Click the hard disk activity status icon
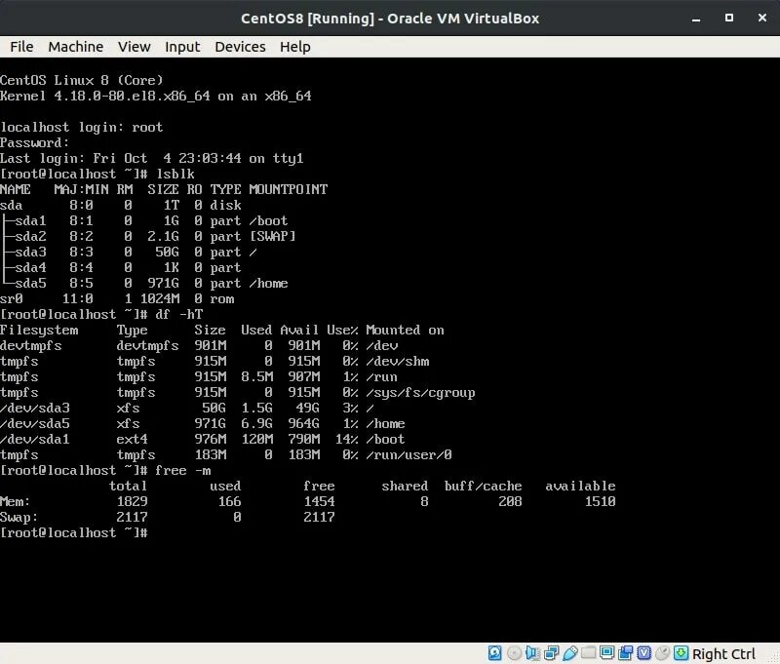The width and height of the screenshot is (780, 664). pos(495,652)
